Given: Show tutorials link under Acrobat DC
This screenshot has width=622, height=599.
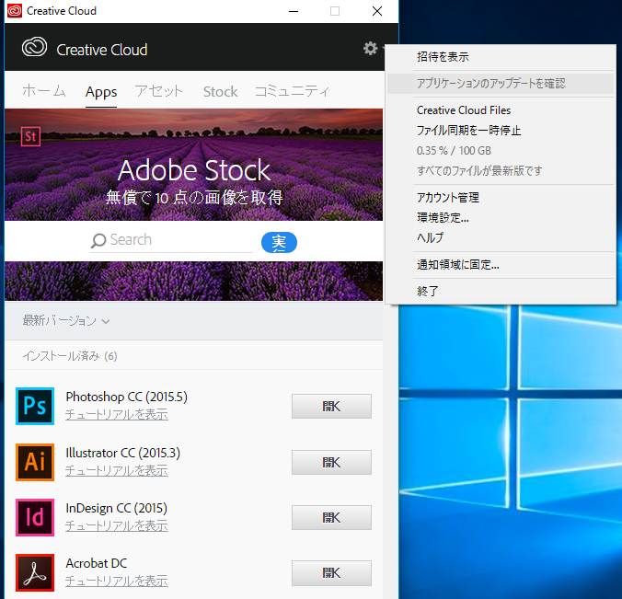Looking at the screenshot, I should click(x=117, y=582).
